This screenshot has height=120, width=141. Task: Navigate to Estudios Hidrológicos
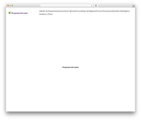(121, 11)
